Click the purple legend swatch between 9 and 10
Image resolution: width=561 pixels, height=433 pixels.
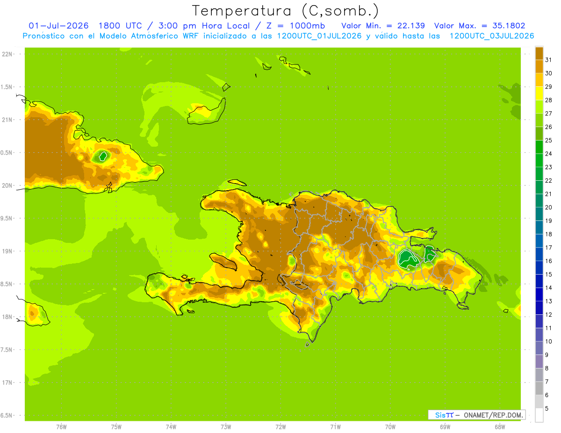[539, 348]
